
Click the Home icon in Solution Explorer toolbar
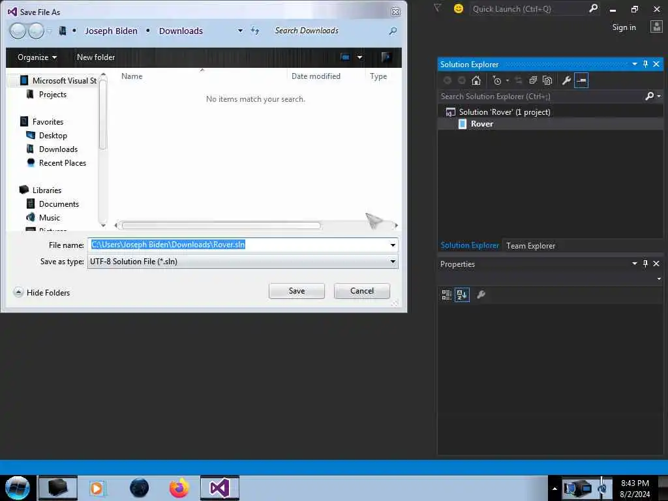[x=476, y=80]
